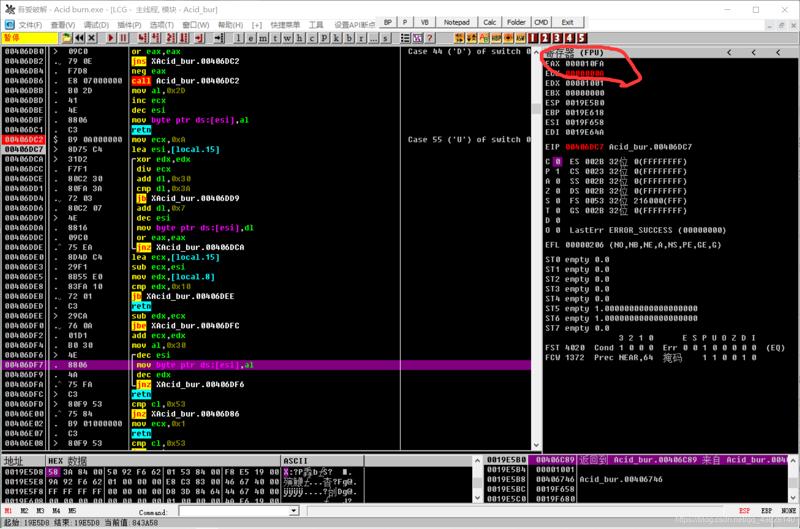The width and height of the screenshot is (800, 529).
Task: Click the ASCII column header in dump
Action: [323, 461]
